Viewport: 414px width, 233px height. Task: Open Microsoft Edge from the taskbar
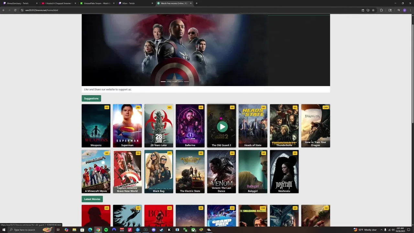(90, 230)
